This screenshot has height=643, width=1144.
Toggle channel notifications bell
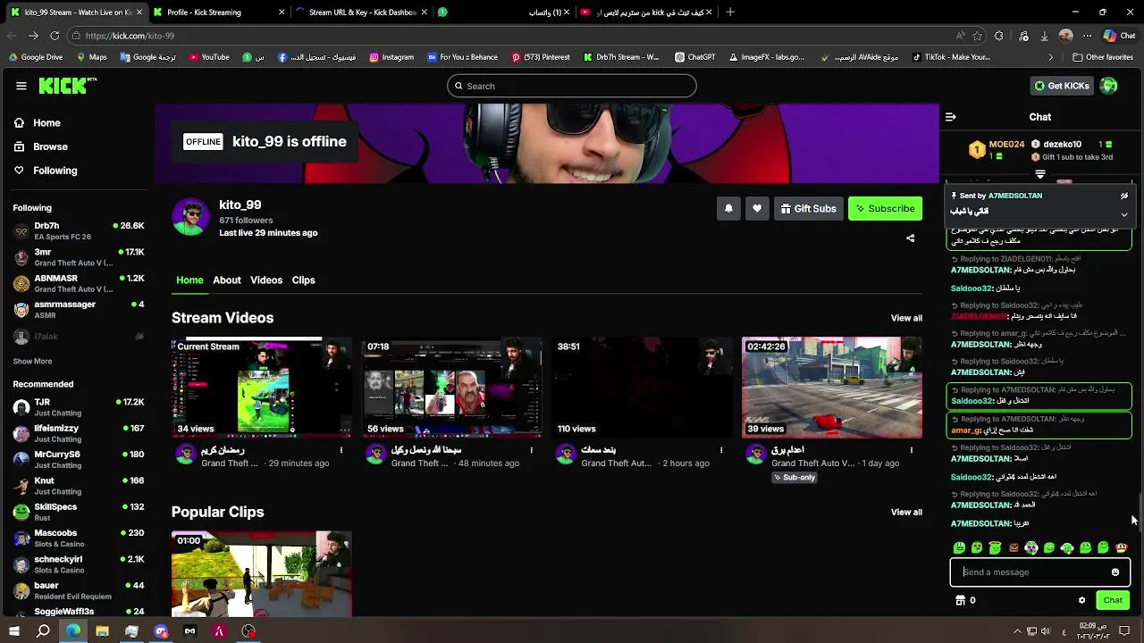(728, 208)
